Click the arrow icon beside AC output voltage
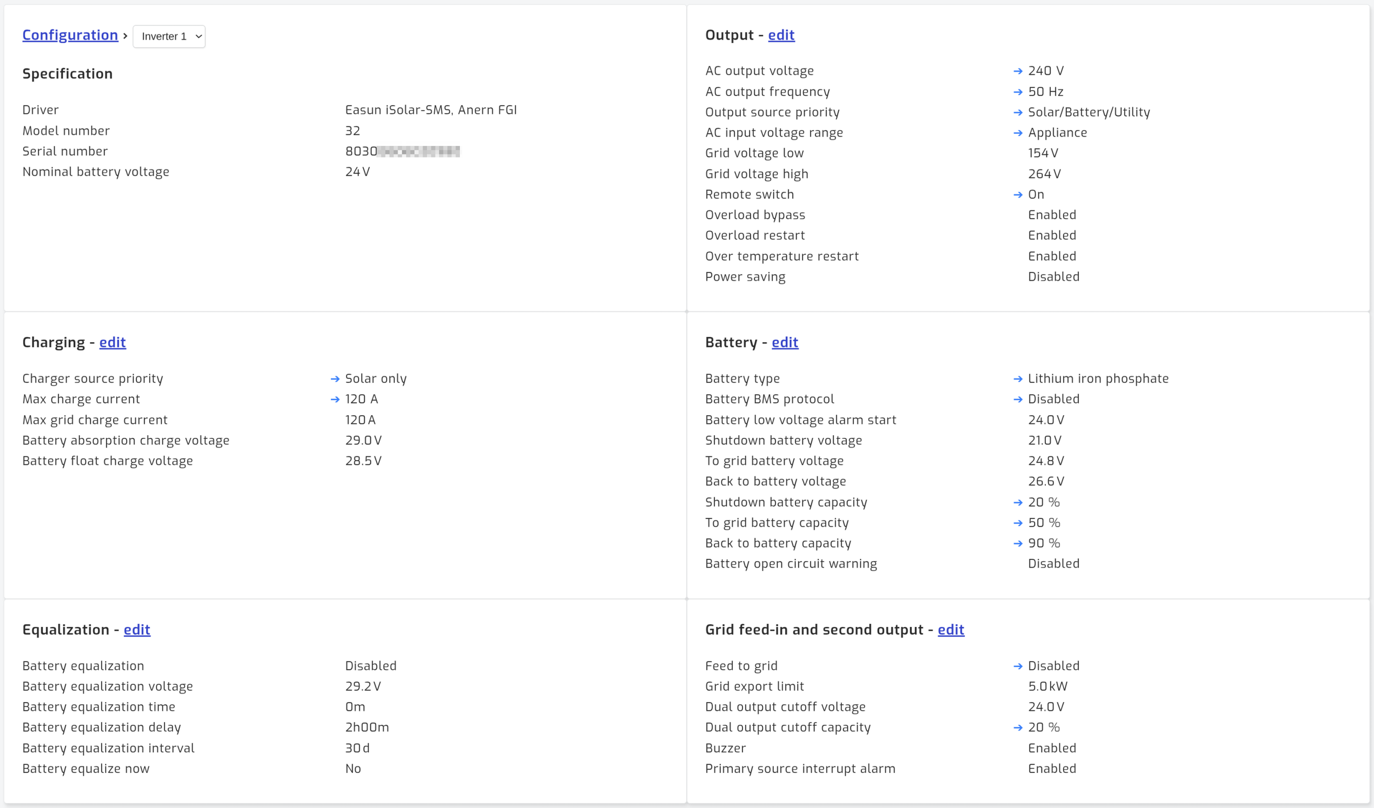Screen dimensions: 1374x808 (1017, 71)
